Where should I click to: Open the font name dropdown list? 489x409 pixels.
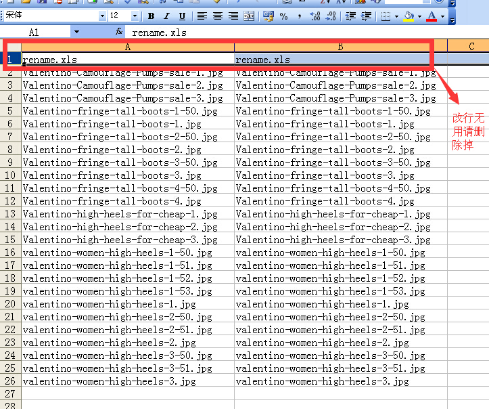pyautogui.click(x=102, y=16)
